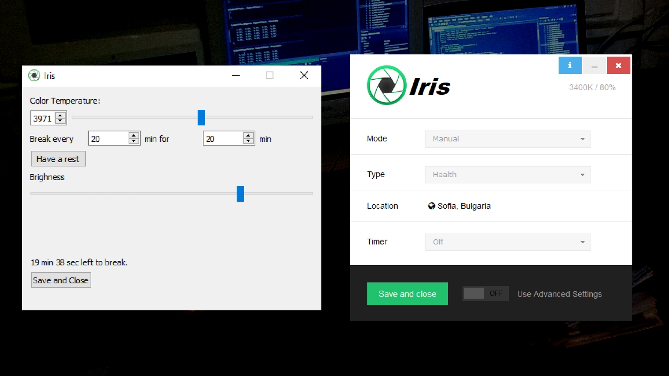Screen dimensions: 669x376
Task: Click the Color Temperature label
Action: coord(65,101)
